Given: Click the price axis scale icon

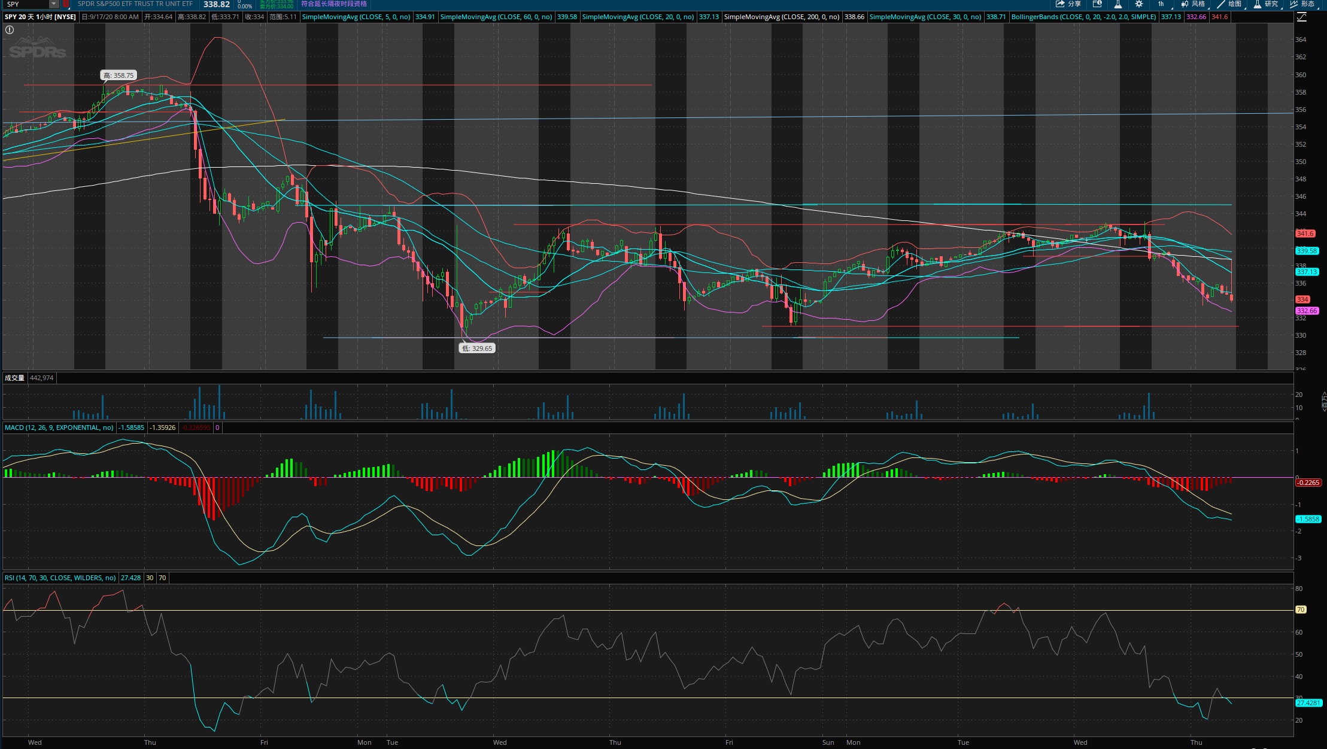Looking at the screenshot, I should 1302,17.
